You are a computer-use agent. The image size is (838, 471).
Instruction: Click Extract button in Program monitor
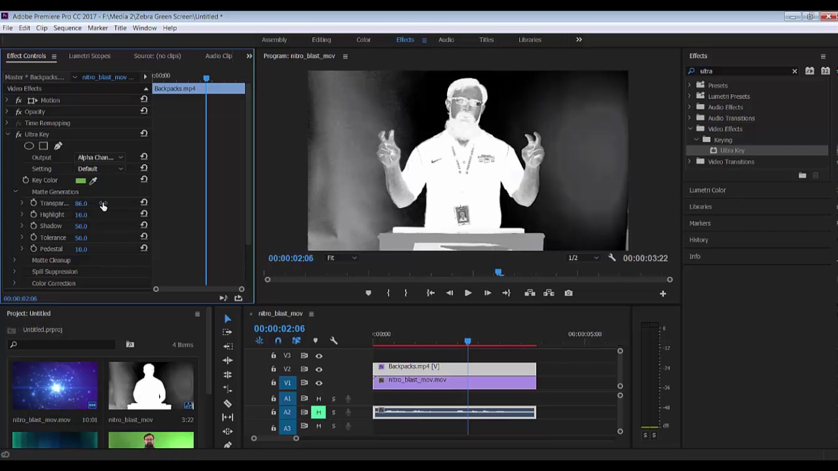pyautogui.click(x=549, y=293)
